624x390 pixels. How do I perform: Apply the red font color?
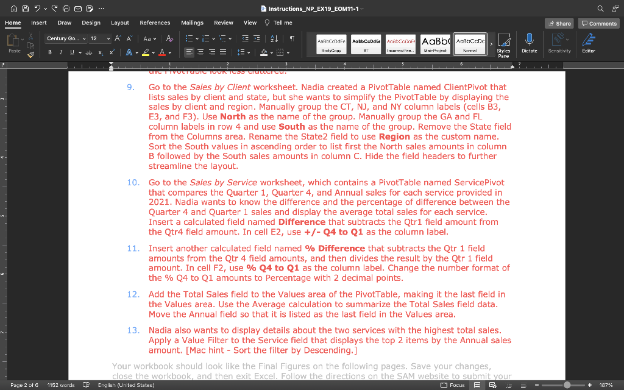[162, 52]
